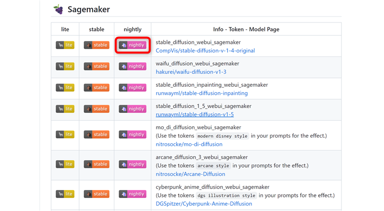Open the nightly badge for waifu diffusion
Viewport: 384px width, 211px height.
click(x=132, y=66)
